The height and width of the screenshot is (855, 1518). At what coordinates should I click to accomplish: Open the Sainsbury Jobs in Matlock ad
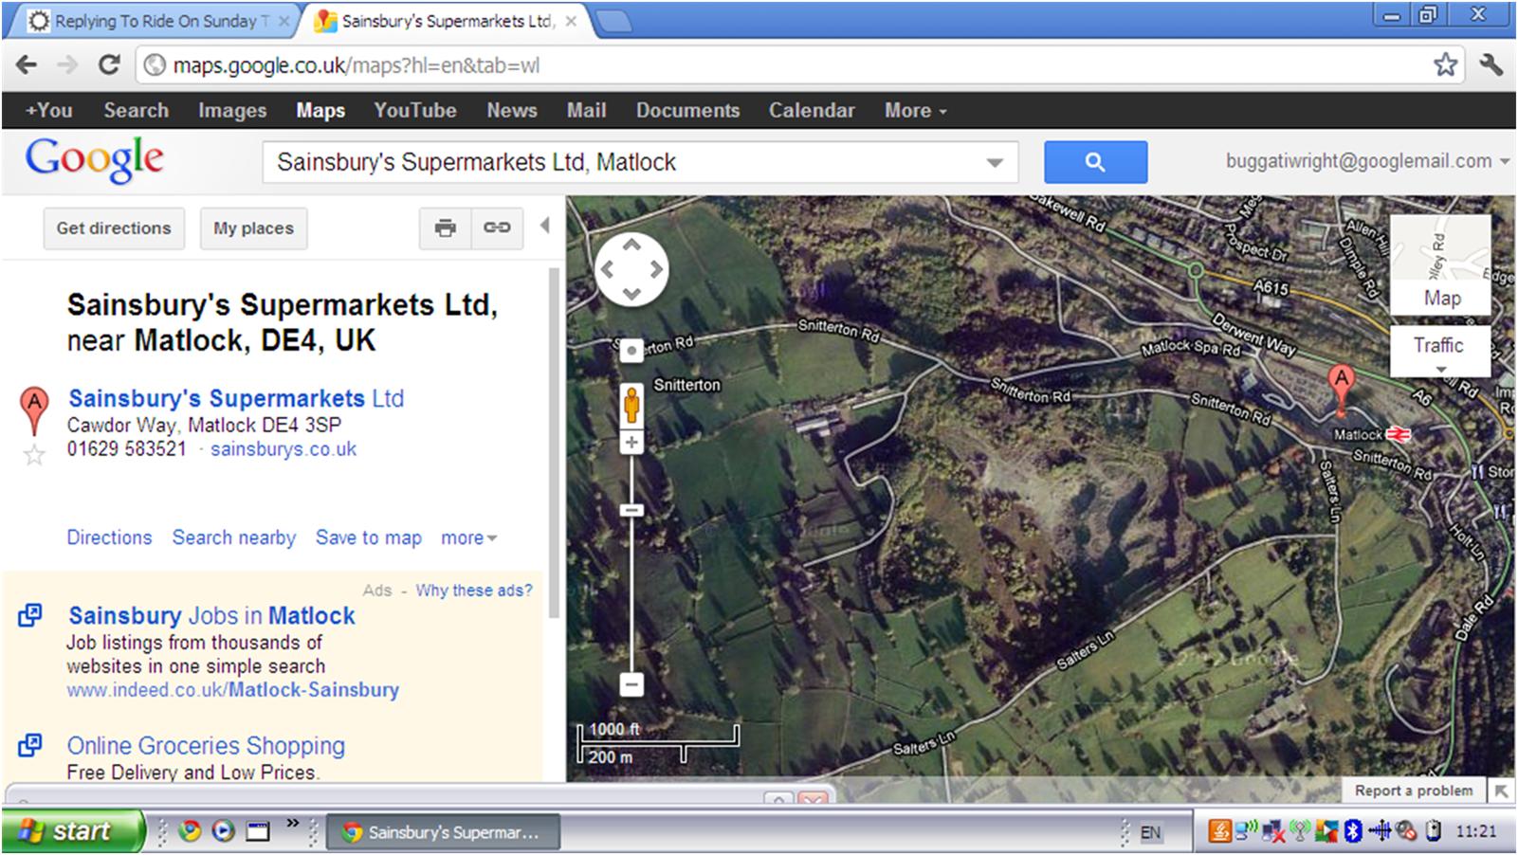click(x=211, y=615)
